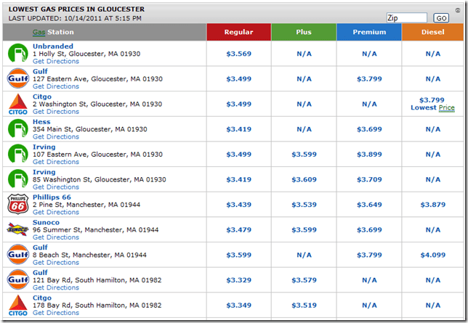Screen dimensions: 468x323
Task: Click the Hess station pump icon
Action: coord(17,129)
